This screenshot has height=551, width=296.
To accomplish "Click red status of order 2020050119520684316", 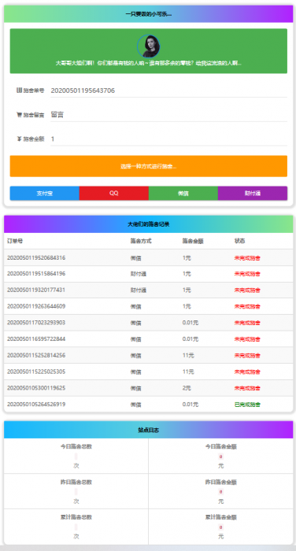I will (247, 258).
